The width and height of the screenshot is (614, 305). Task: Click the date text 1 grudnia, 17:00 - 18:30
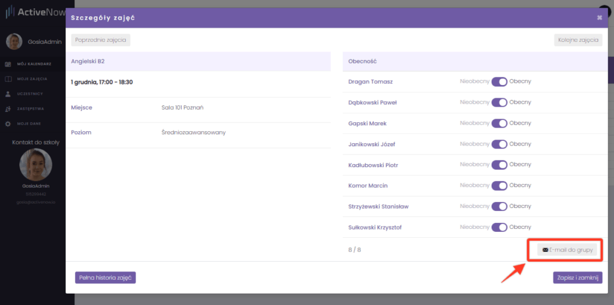[x=102, y=83]
